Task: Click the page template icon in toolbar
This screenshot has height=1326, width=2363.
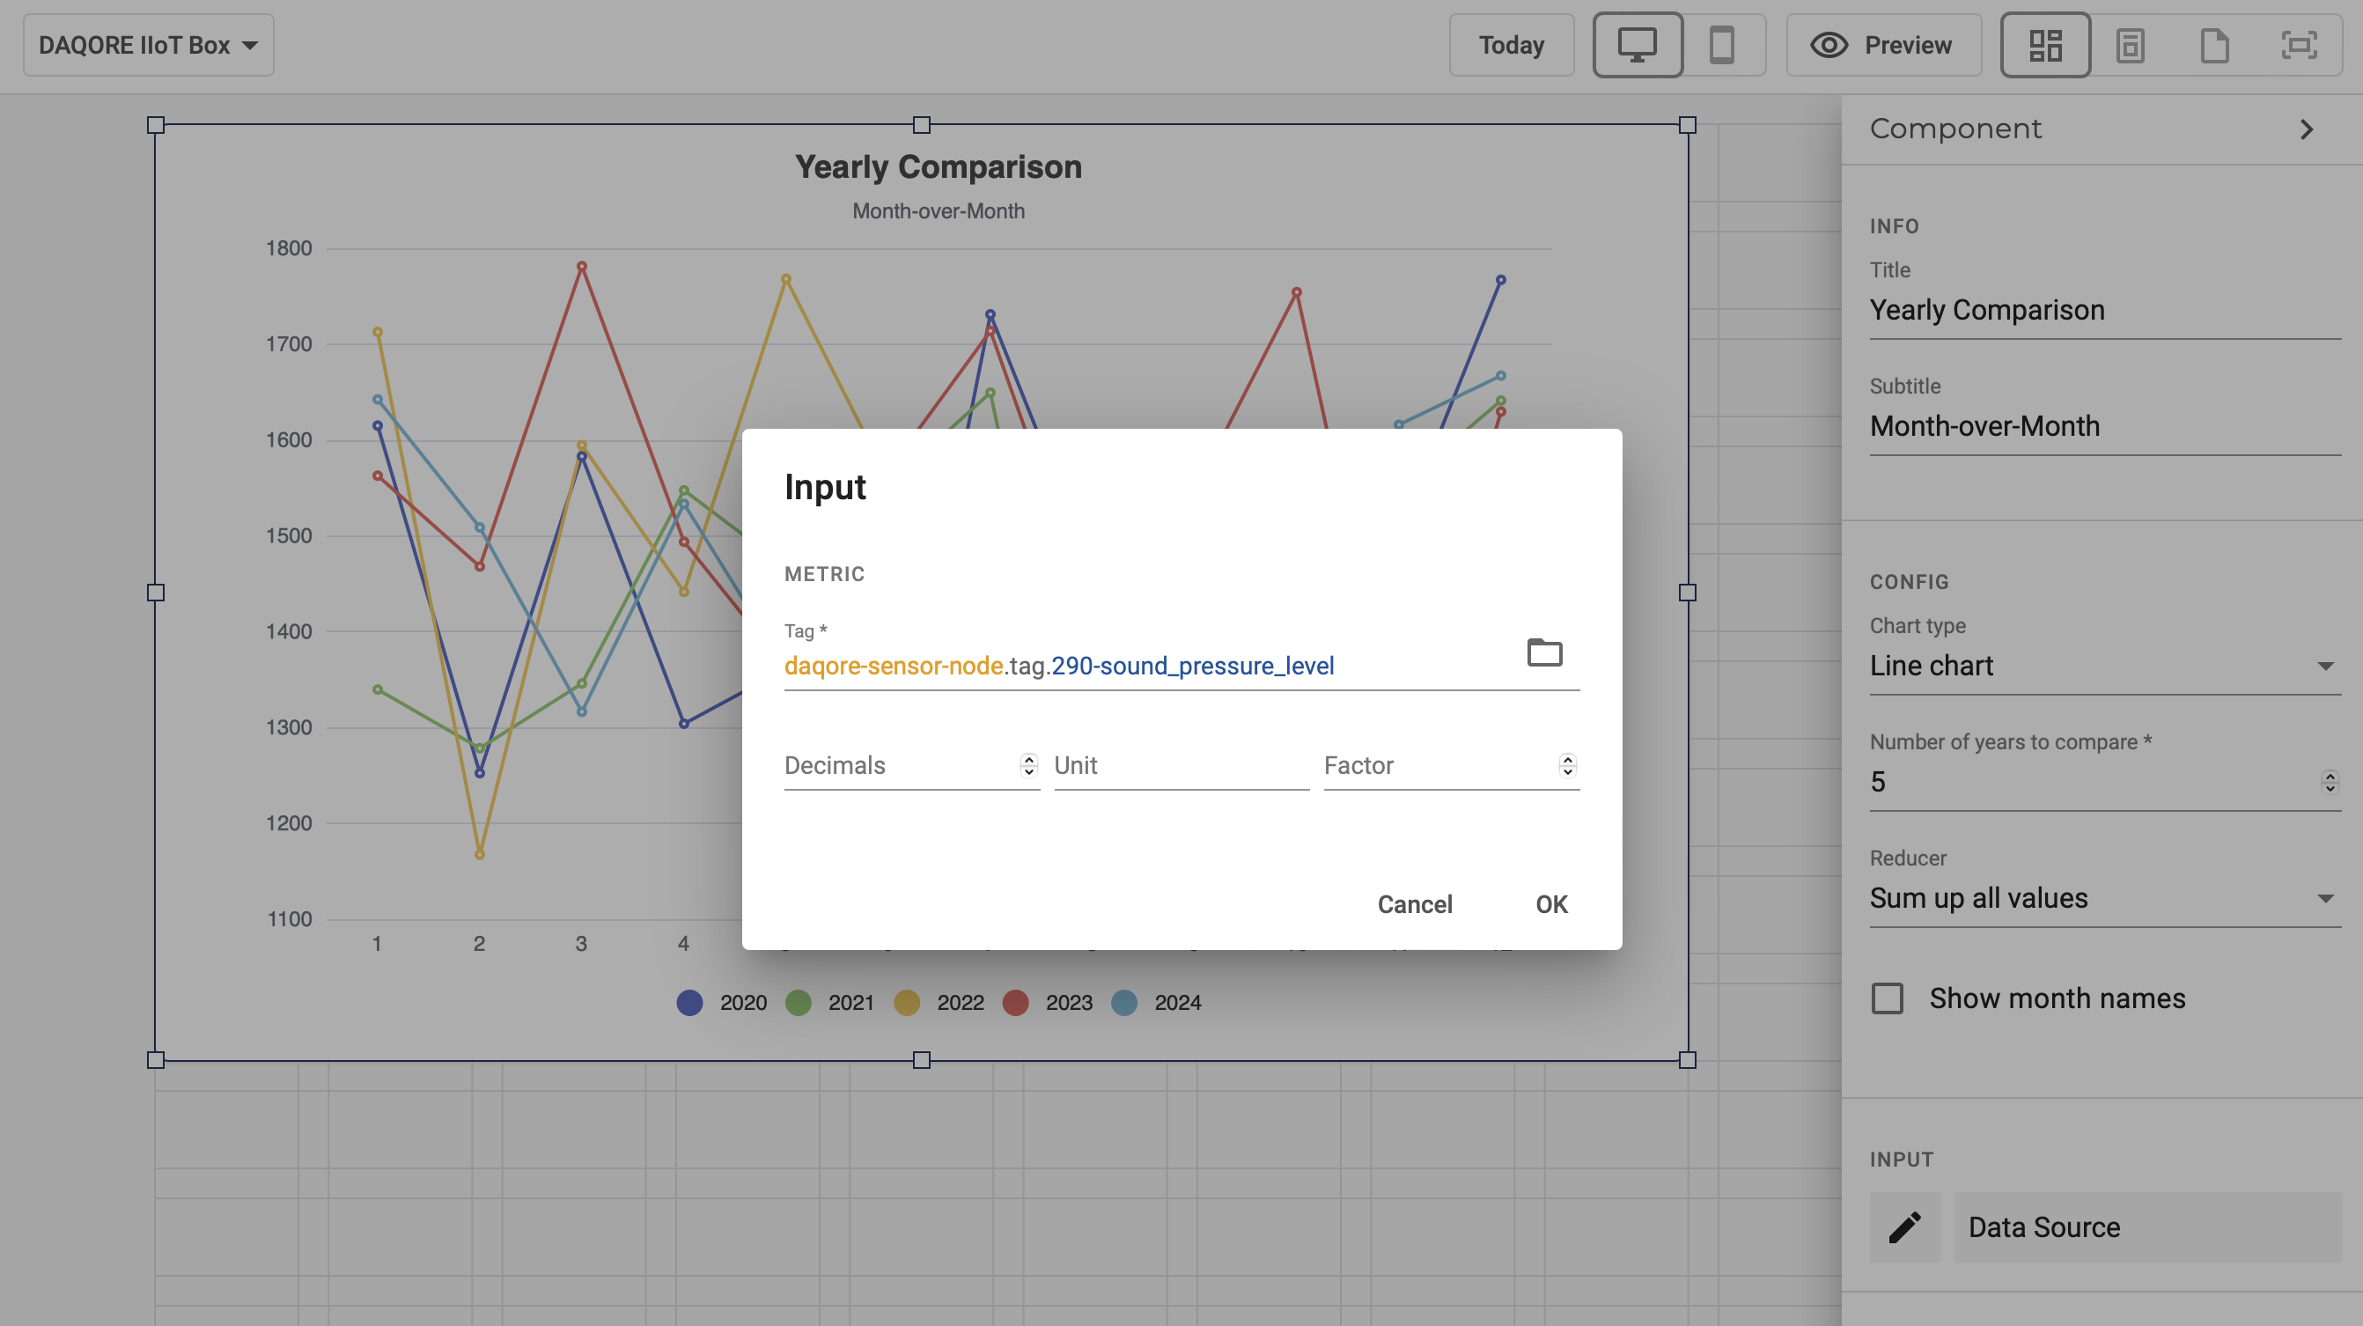Action: coord(2129,45)
